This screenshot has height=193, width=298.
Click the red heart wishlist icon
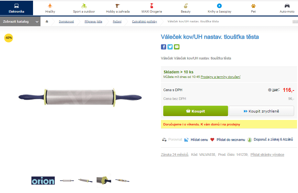click(x=212, y=140)
